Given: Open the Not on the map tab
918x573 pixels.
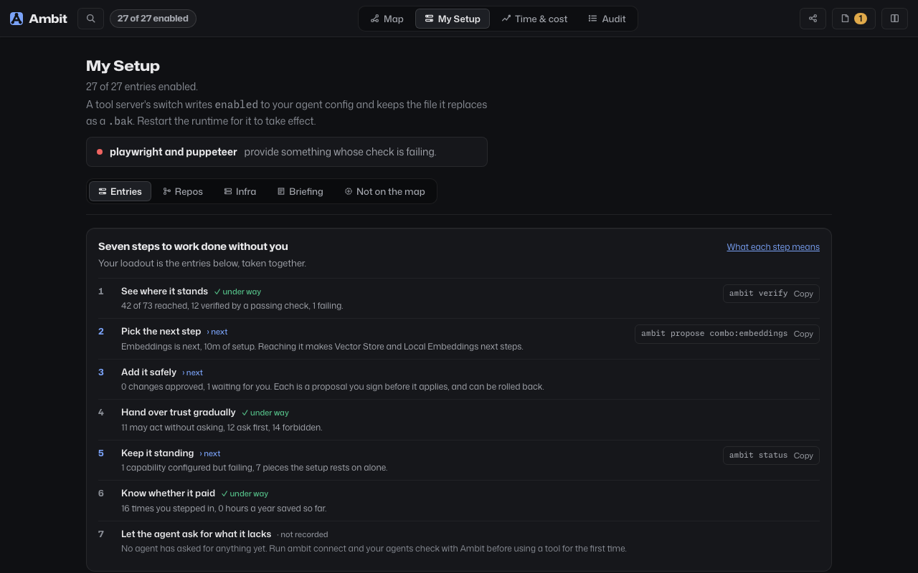Looking at the screenshot, I should pos(384,191).
